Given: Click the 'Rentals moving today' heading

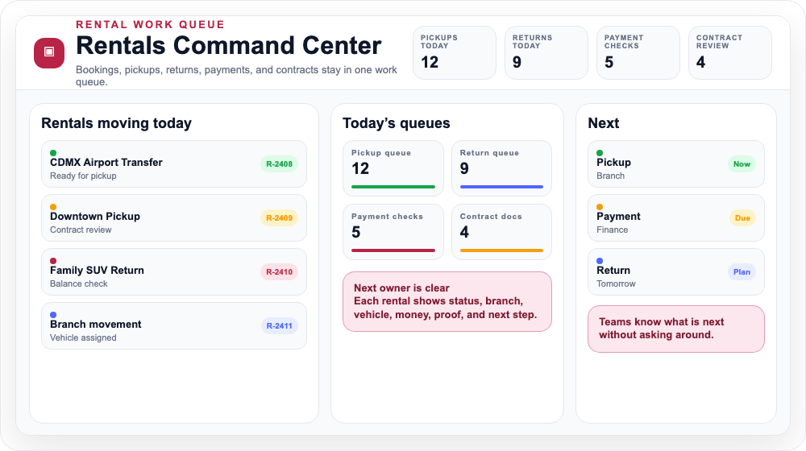Looking at the screenshot, I should (x=116, y=123).
